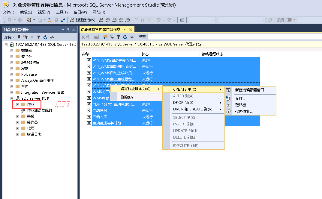Click the New Project icon in toolbar

tap(29, 20)
